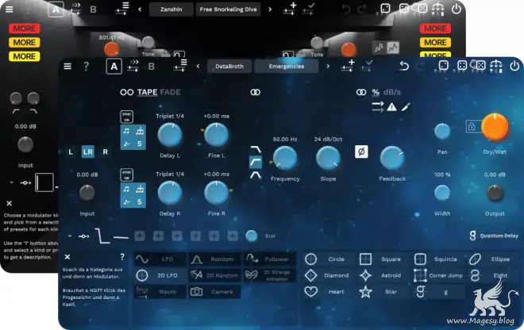This screenshot has height=330, width=524.
Task: Click the question mark help icon in the toolbar
Action: click(x=86, y=66)
